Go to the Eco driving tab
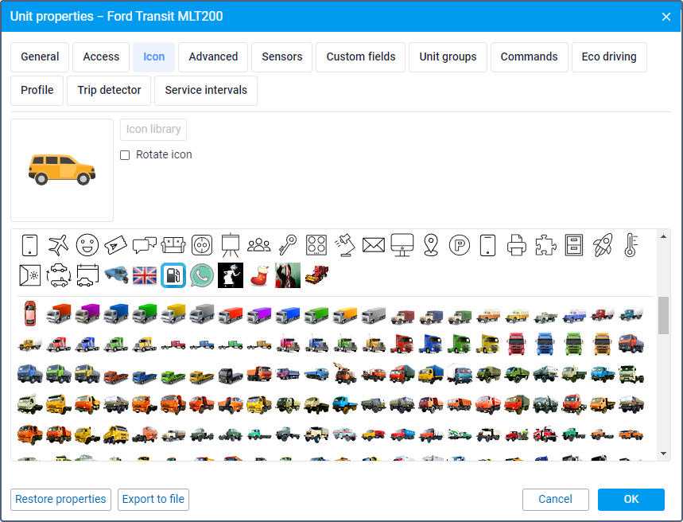The image size is (683, 522). tap(609, 57)
